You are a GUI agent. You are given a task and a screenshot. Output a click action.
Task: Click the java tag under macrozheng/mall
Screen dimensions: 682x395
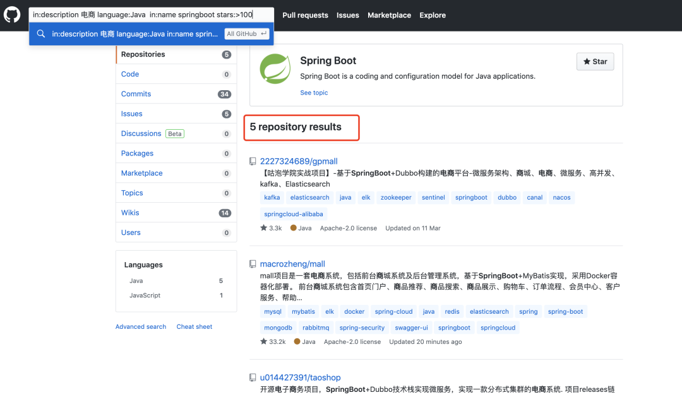pos(428,312)
